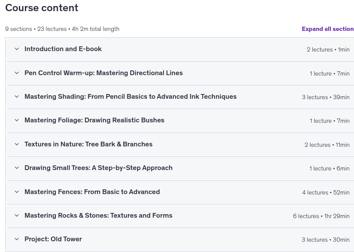Expand the Textures in Nature section chevron
Screen dimensions: 354x252
(x=17, y=144)
